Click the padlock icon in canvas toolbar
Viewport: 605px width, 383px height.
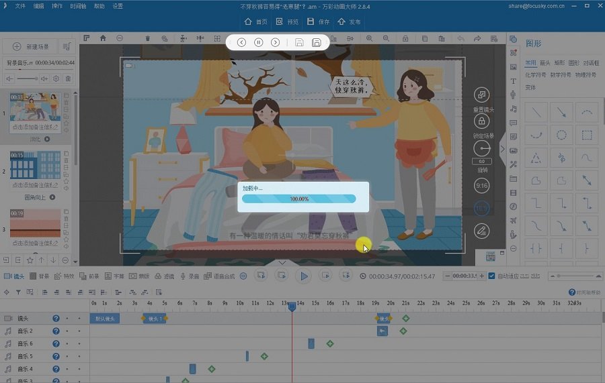click(x=405, y=38)
